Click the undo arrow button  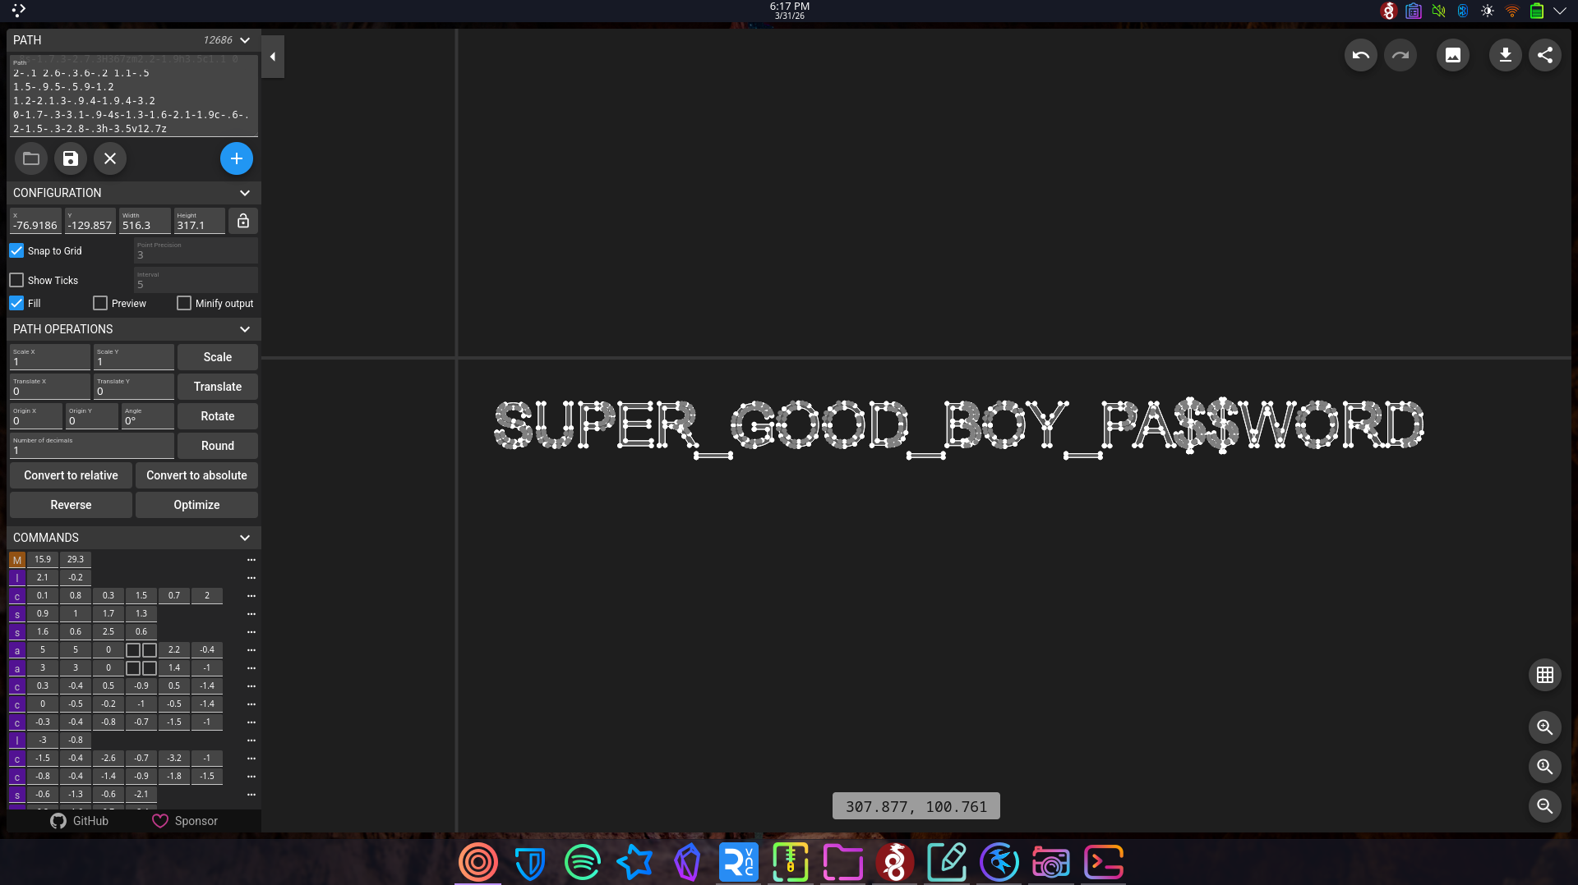(1360, 55)
